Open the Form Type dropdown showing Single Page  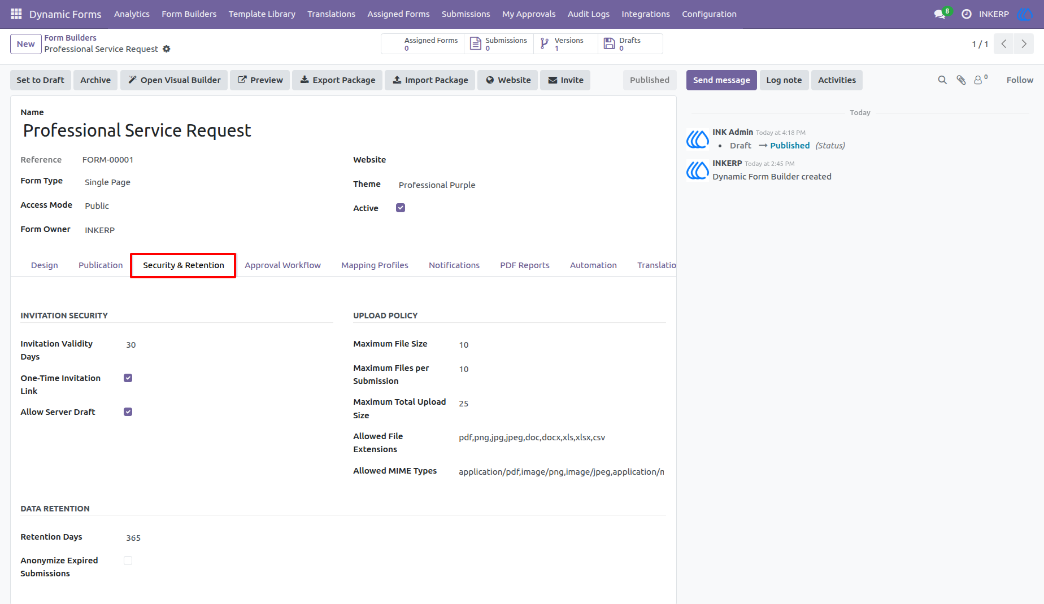coord(208,182)
